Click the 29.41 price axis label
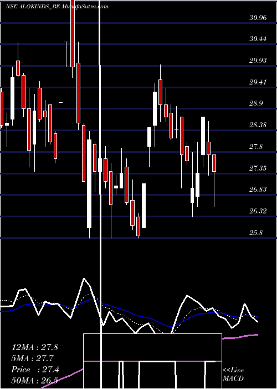Screen dimensions: 277x389 tap(258, 82)
